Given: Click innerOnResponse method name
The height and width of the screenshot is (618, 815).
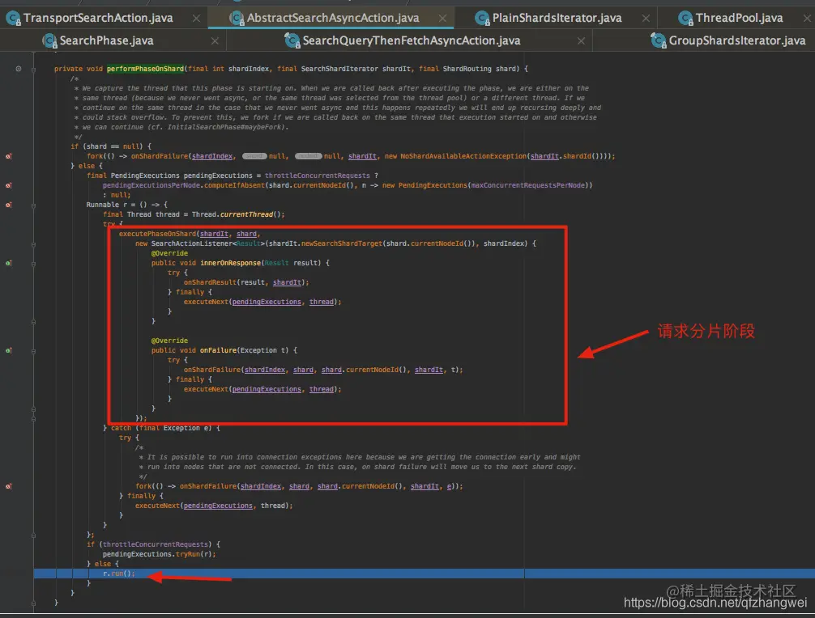Looking at the screenshot, I should point(231,263).
